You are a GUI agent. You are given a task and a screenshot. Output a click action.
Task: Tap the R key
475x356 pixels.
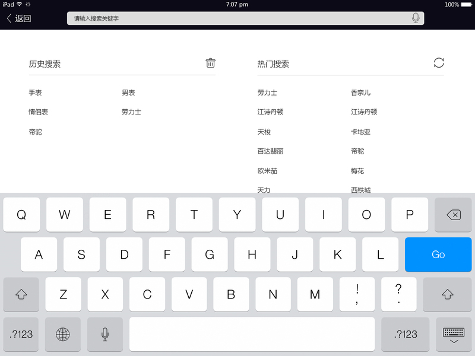click(x=151, y=215)
